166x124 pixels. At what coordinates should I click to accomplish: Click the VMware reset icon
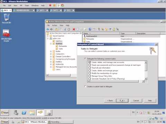[x=62, y=5]
